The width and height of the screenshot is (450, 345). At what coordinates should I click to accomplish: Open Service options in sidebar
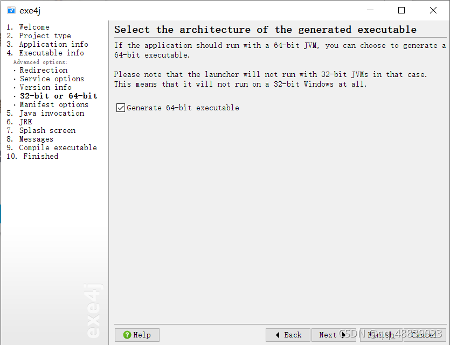point(52,79)
